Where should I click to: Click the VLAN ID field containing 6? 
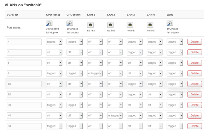coord(24,63)
